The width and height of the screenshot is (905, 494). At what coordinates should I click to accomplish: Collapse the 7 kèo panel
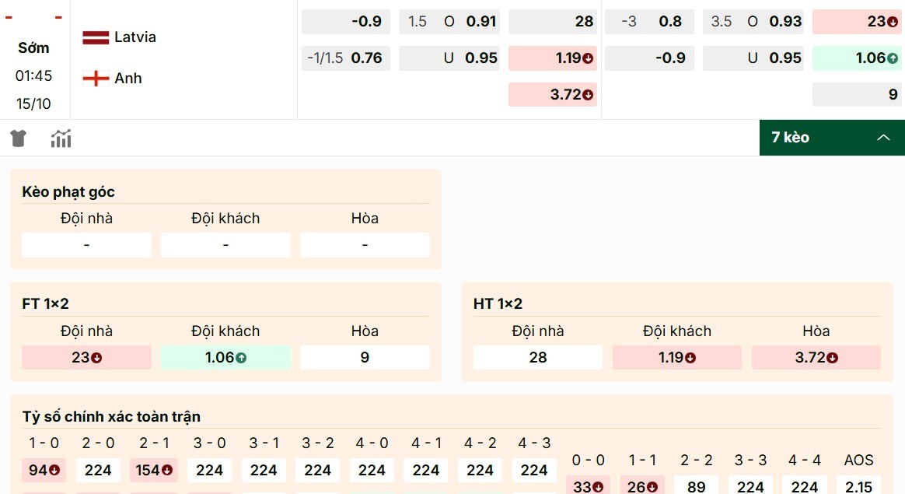(x=883, y=138)
